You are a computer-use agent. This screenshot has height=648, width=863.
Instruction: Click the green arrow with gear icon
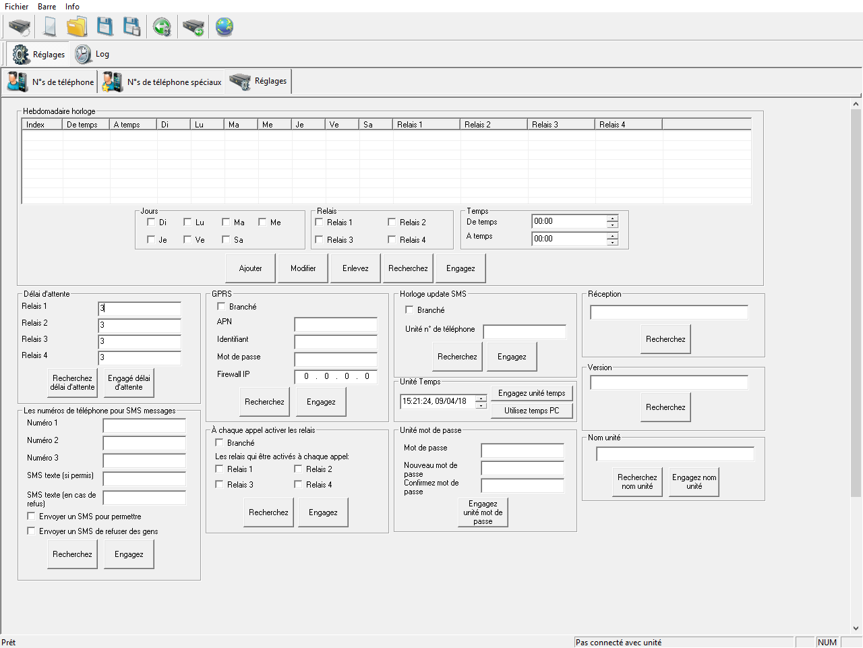[162, 27]
